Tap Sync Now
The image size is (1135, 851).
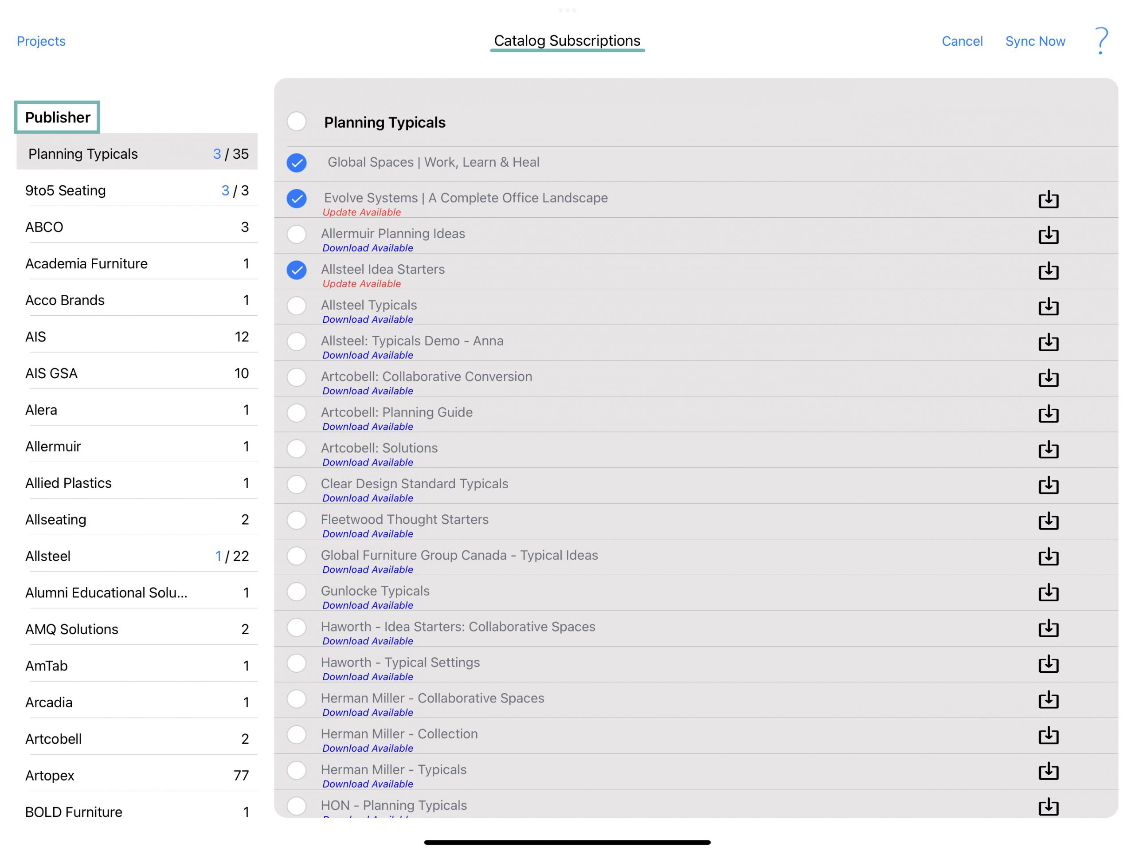click(x=1035, y=41)
